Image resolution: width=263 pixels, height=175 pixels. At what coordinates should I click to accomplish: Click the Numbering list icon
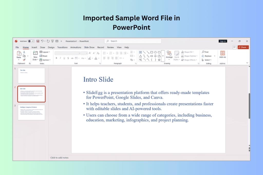[x=111, y=53]
